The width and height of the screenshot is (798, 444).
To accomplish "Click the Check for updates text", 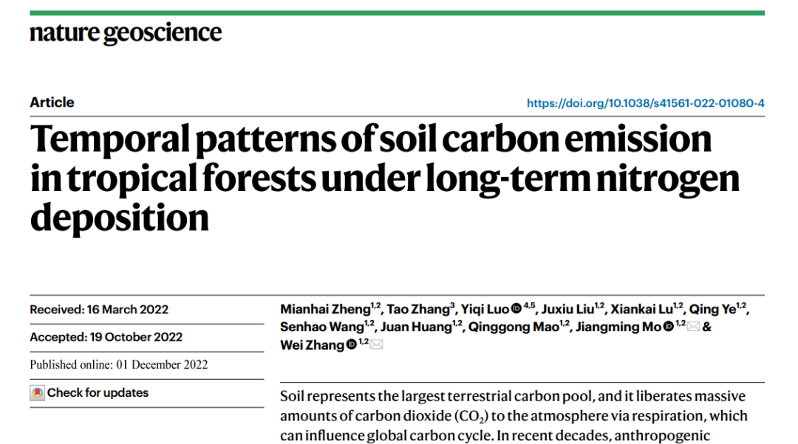I will 98,393.
